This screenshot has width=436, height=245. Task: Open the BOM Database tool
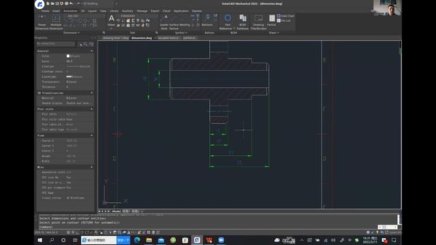243,22
